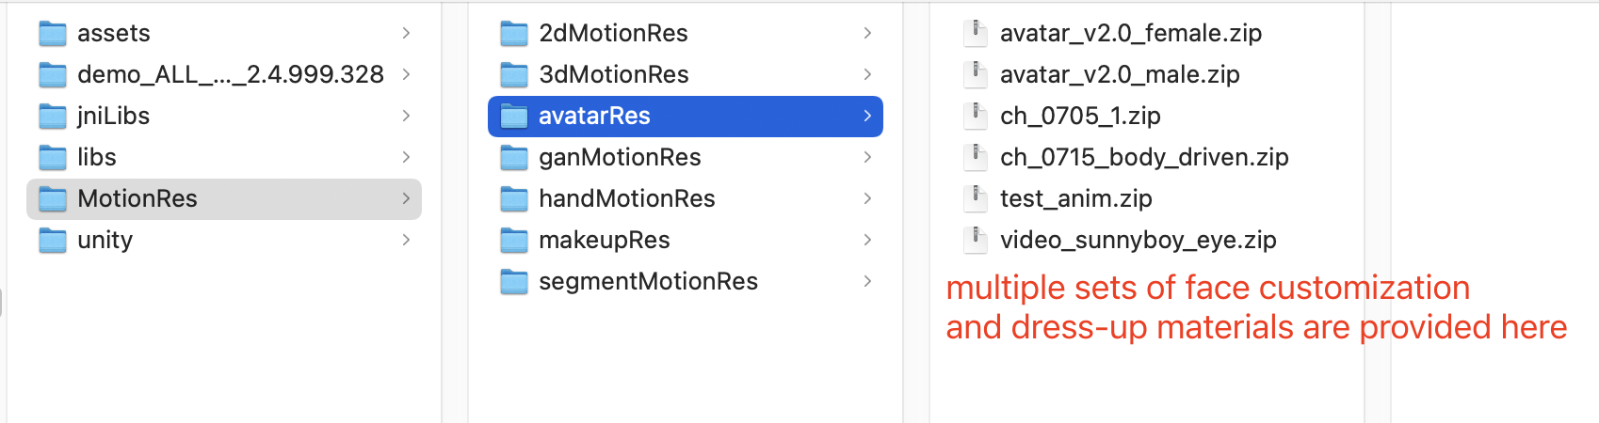This screenshot has width=1599, height=423.
Task: Click the 2dMotionRes folder icon
Action: coord(514,34)
